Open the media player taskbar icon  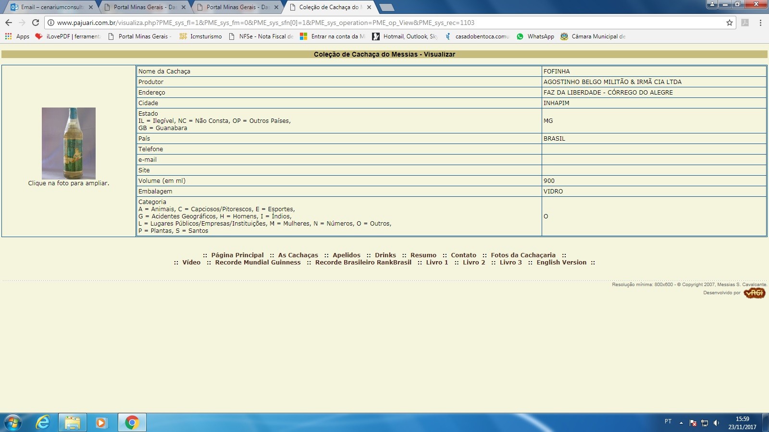(x=102, y=423)
